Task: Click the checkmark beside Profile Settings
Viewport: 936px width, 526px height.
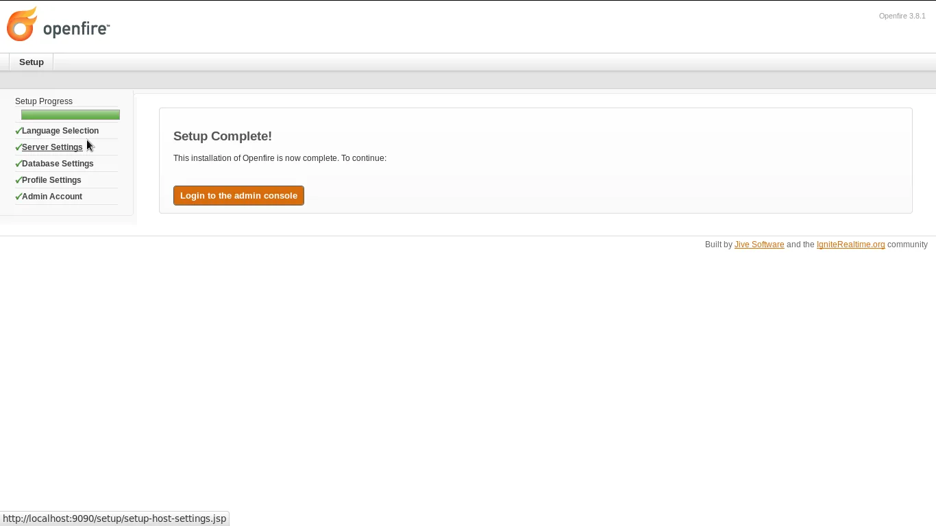Action: (x=19, y=180)
